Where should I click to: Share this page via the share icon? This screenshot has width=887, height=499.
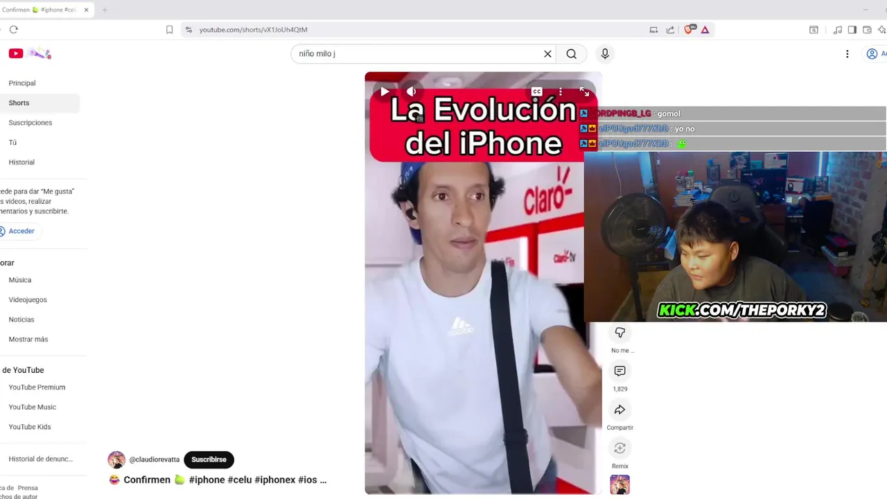click(x=670, y=30)
